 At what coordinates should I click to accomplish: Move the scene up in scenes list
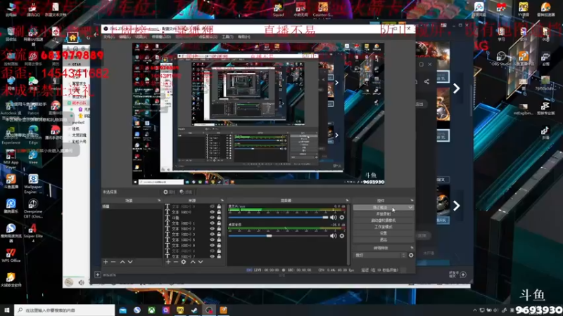coord(122,262)
